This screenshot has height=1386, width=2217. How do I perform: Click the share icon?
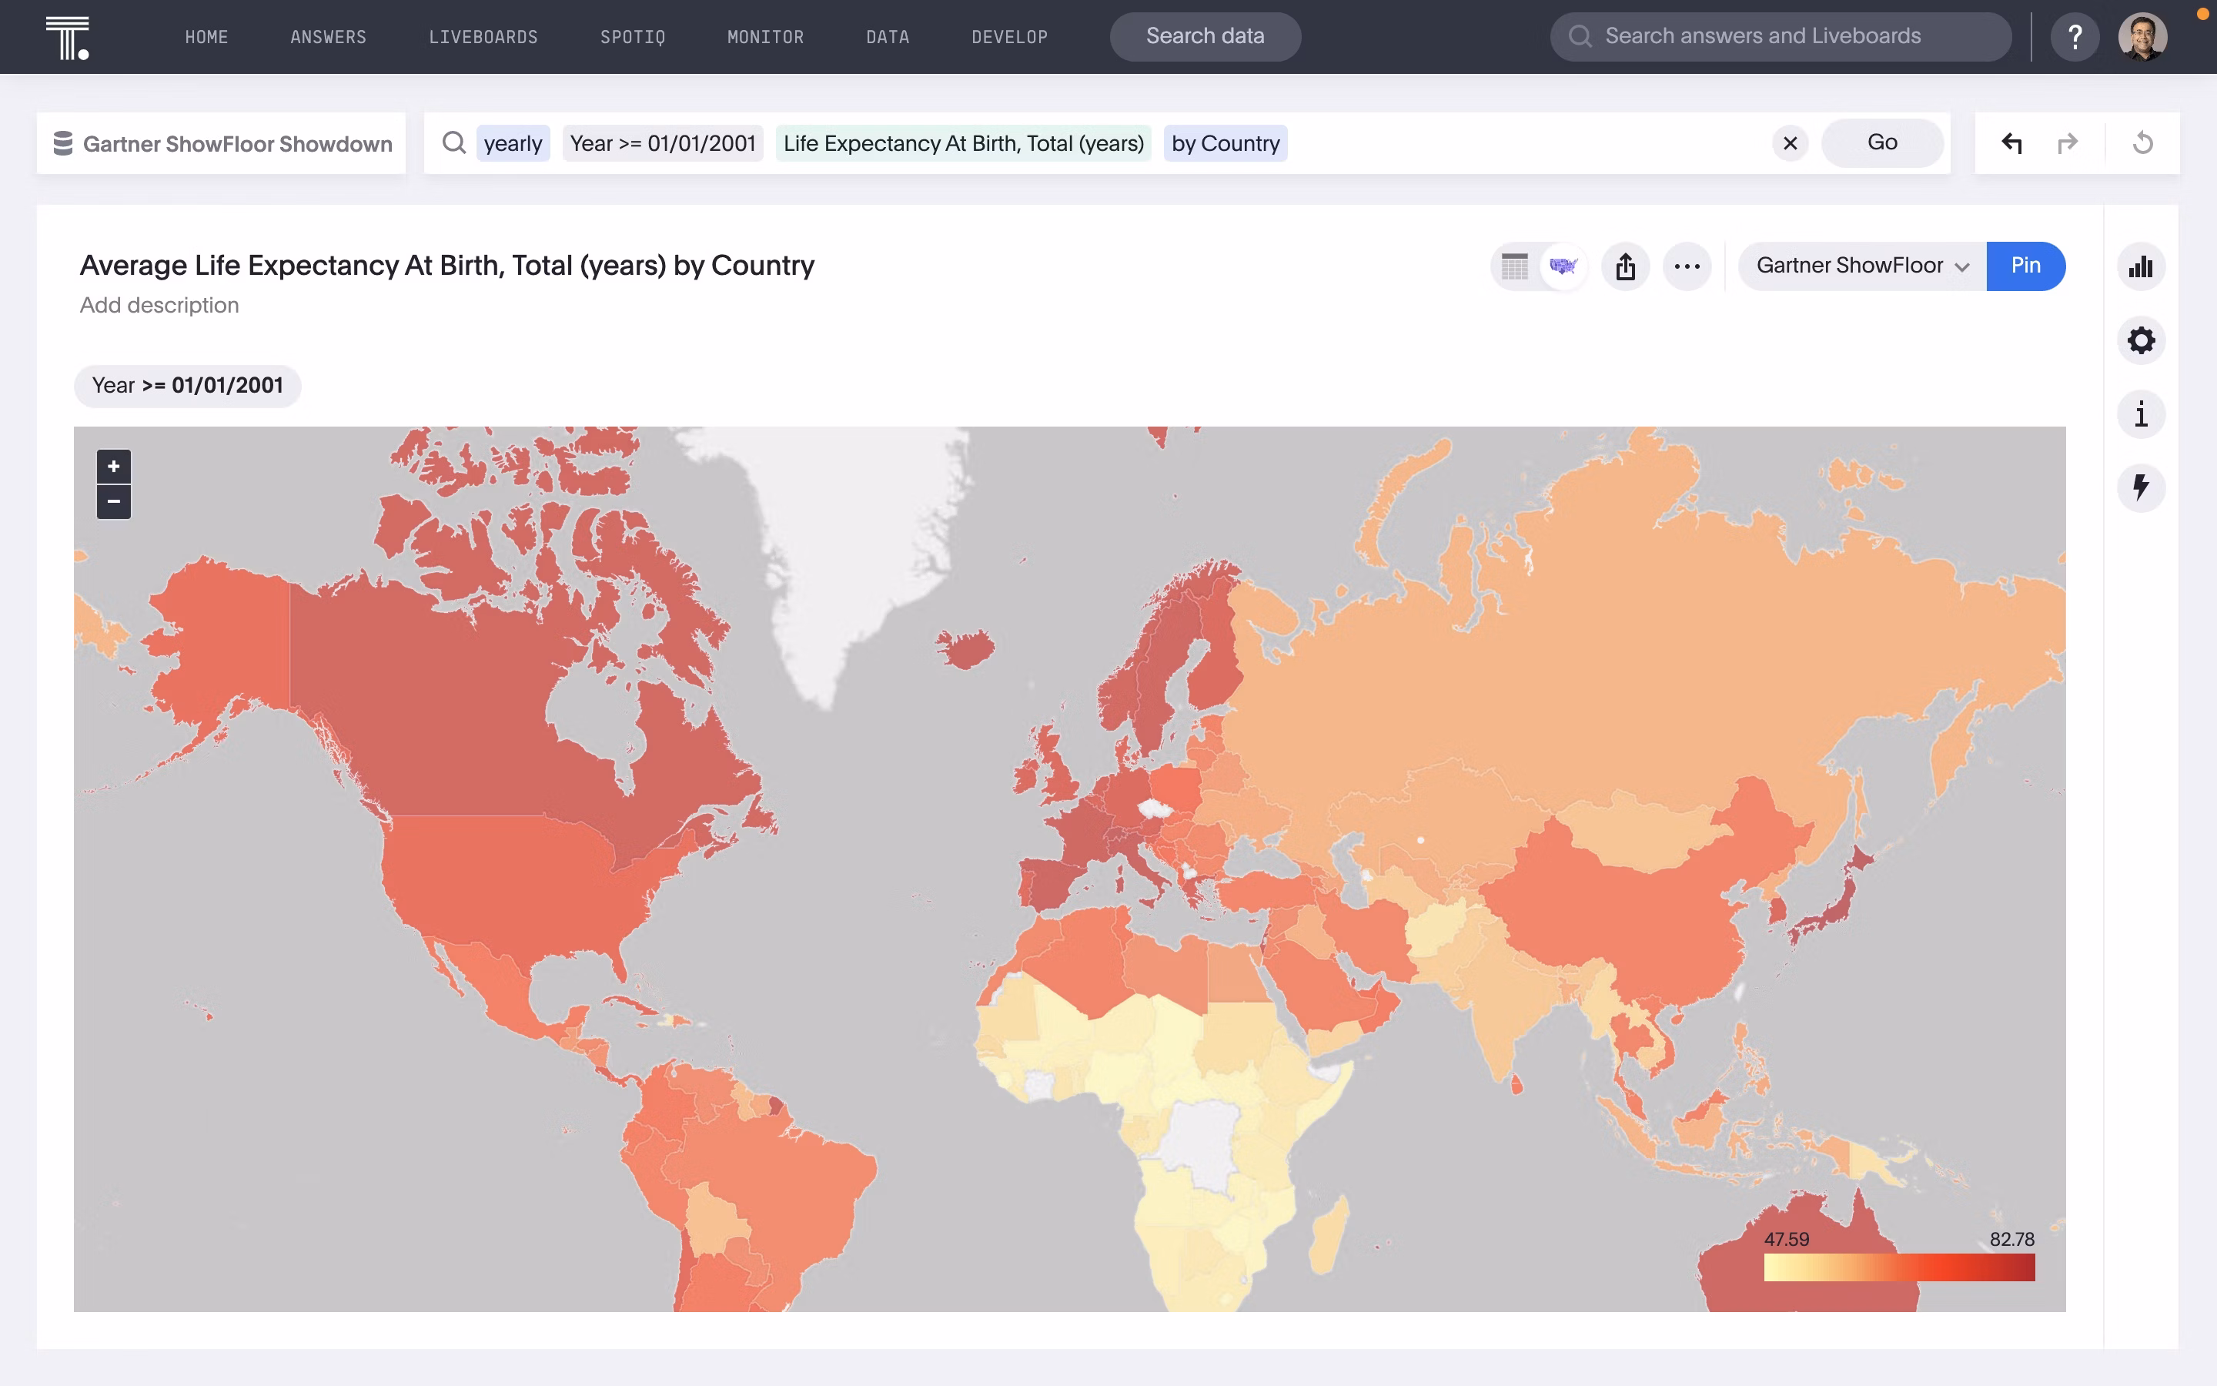1625,266
